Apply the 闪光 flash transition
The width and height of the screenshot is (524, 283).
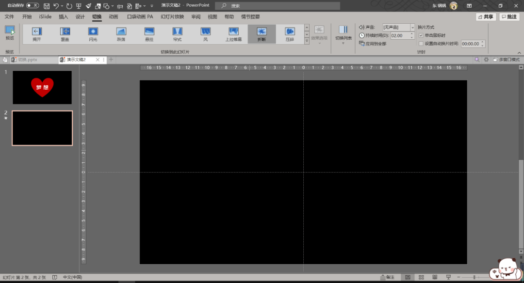93,34
